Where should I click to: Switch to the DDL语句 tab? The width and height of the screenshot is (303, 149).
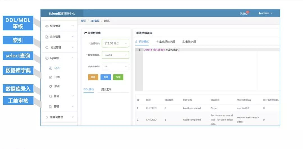[89, 89]
